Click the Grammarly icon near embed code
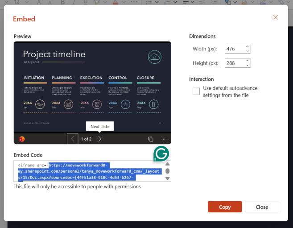293x228 pixels. click(161, 154)
